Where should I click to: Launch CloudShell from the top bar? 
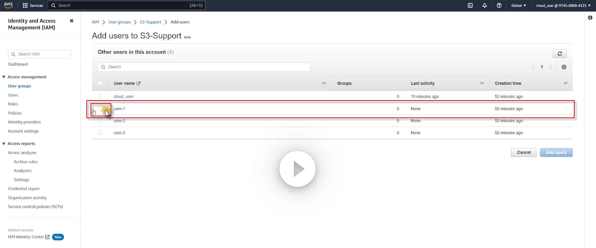(x=470, y=6)
